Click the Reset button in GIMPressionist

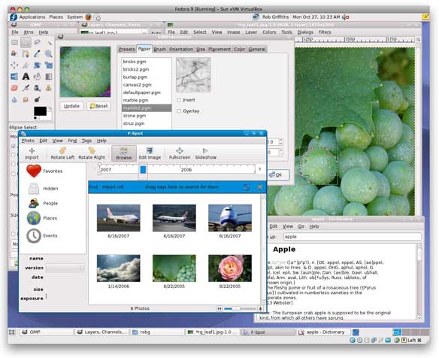[x=98, y=106]
